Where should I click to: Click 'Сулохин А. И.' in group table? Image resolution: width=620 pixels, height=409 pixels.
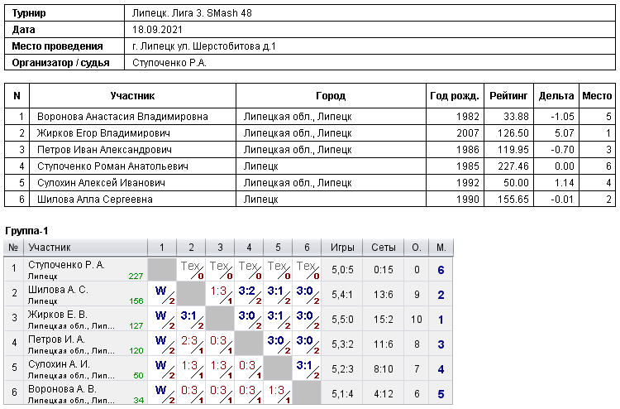(x=60, y=364)
